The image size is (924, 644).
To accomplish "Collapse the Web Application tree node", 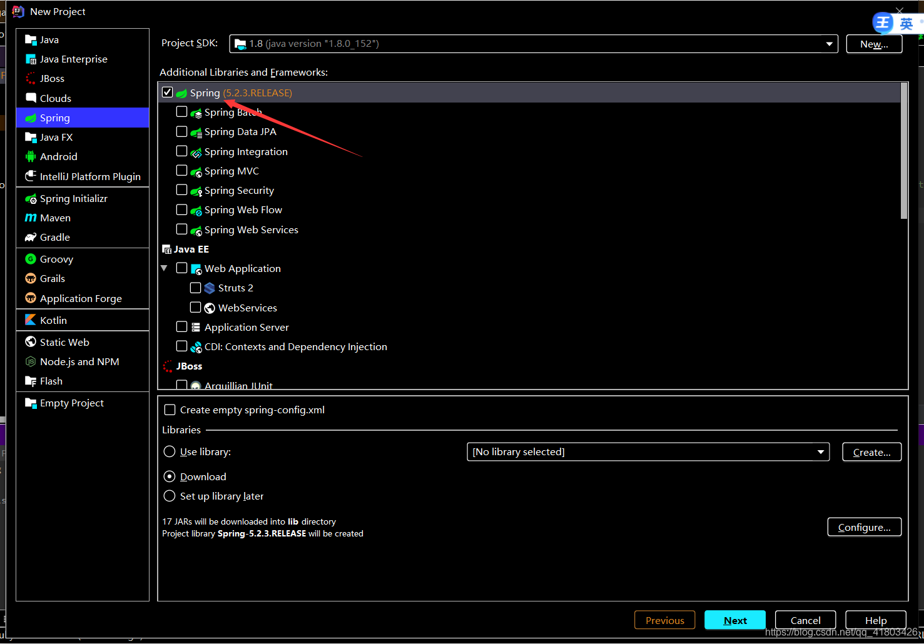I will (165, 268).
